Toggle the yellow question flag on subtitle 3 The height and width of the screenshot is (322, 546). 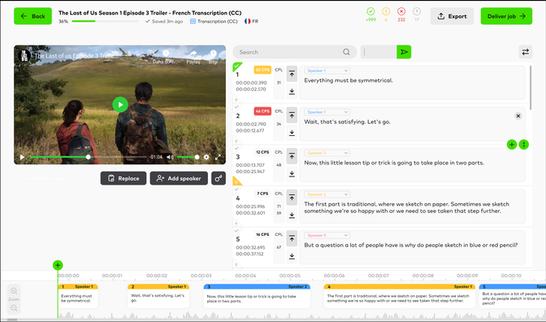coord(236,181)
